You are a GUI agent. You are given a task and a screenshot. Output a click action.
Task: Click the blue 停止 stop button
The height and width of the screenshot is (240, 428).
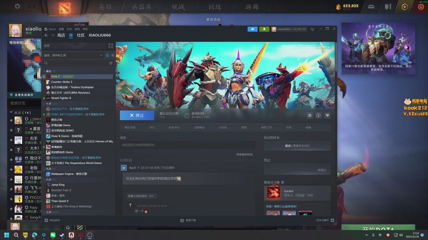(137, 115)
